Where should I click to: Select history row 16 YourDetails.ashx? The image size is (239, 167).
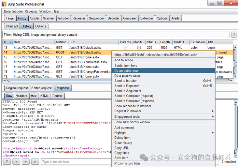point(57,62)
